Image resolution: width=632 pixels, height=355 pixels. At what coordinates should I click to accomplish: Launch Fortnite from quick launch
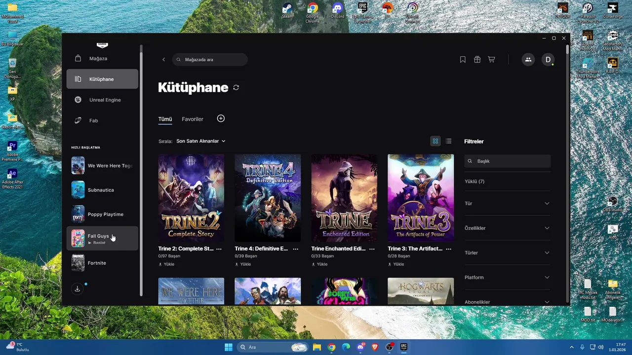tap(102, 263)
